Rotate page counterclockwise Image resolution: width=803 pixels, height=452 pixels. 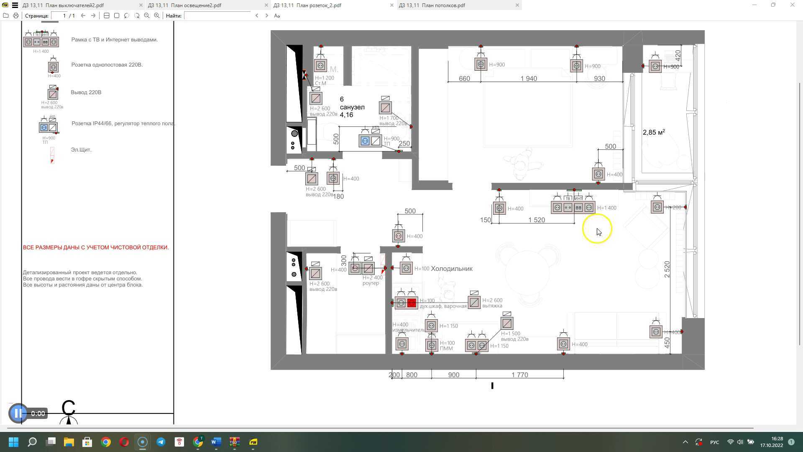tap(127, 15)
